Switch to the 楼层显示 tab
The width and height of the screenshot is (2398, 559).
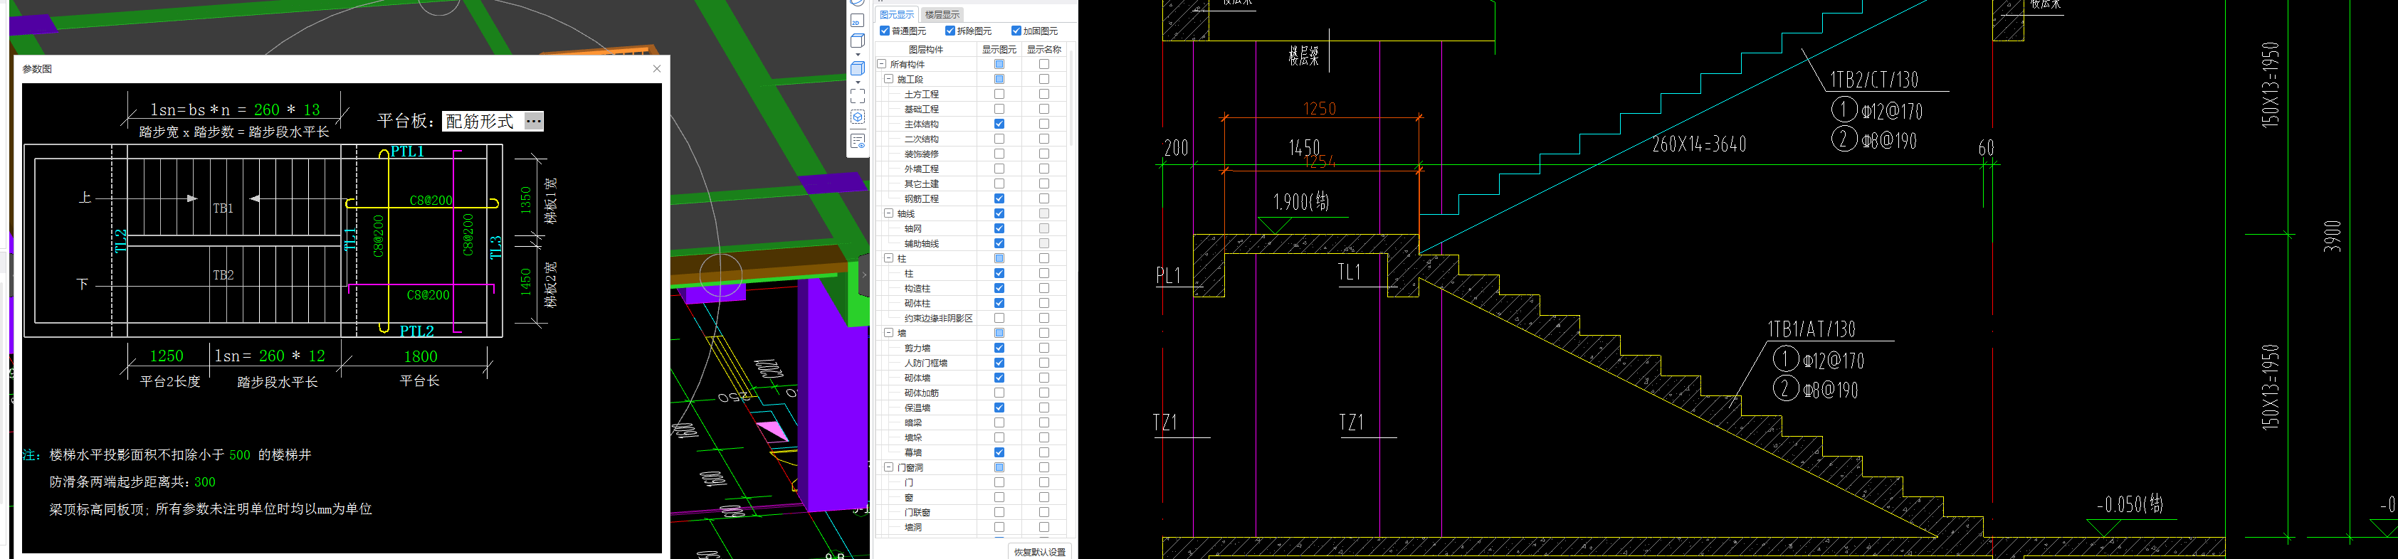[x=942, y=15]
